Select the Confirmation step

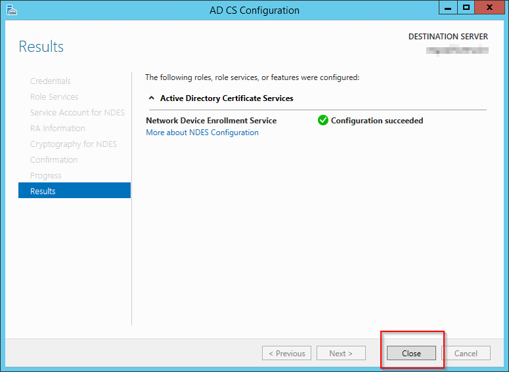pyautogui.click(x=54, y=160)
